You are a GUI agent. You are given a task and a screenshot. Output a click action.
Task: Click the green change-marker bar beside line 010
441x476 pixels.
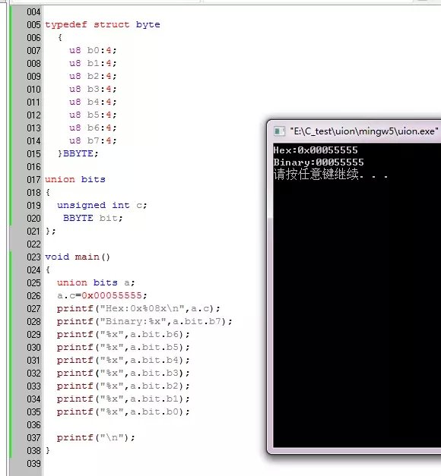point(11,90)
